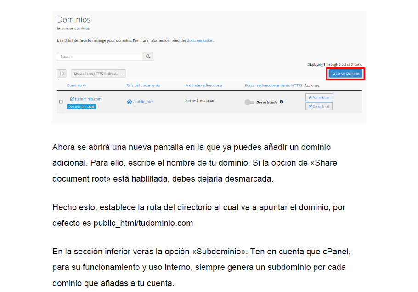The width and height of the screenshot is (418, 292).
Task: Click the home icon beside /public_html
Action: (x=129, y=102)
